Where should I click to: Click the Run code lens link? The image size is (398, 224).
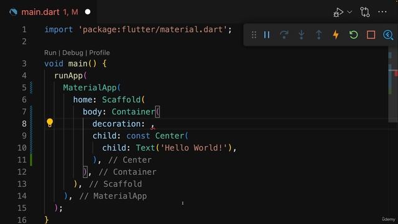coord(50,52)
